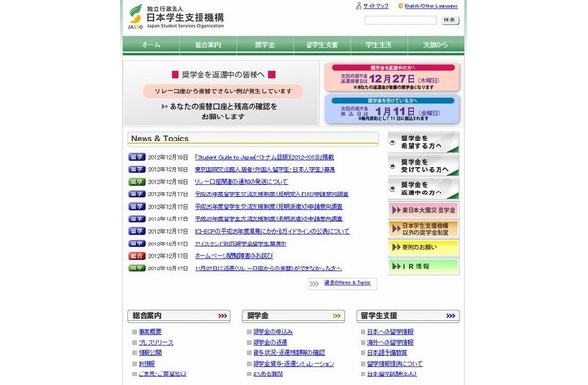588x385 pixels.
Task: Click the red 総合 badge beside ホームページ news
Action: pos(137,256)
